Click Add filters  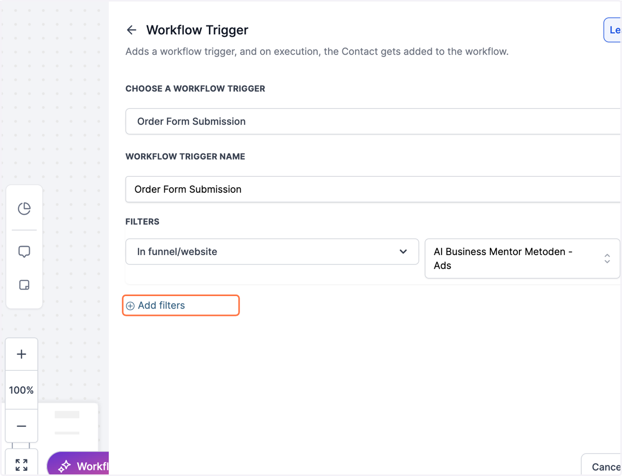(x=181, y=305)
